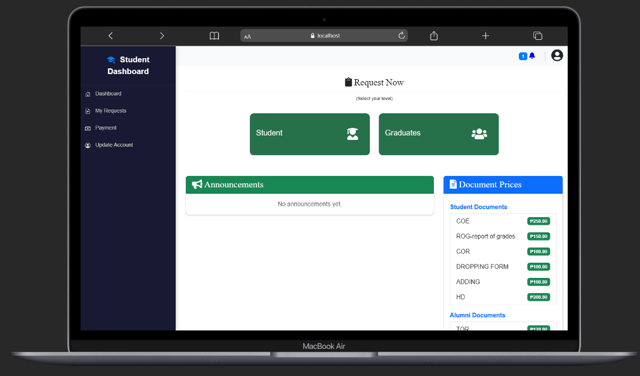Open Safari bookmarks book icon
The height and width of the screenshot is (376, 640).
(214, 36)
